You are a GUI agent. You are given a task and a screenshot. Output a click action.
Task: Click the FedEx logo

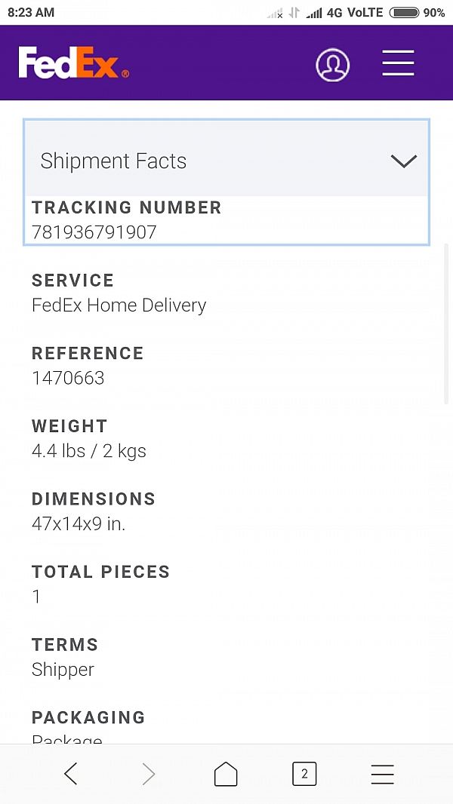73,63
